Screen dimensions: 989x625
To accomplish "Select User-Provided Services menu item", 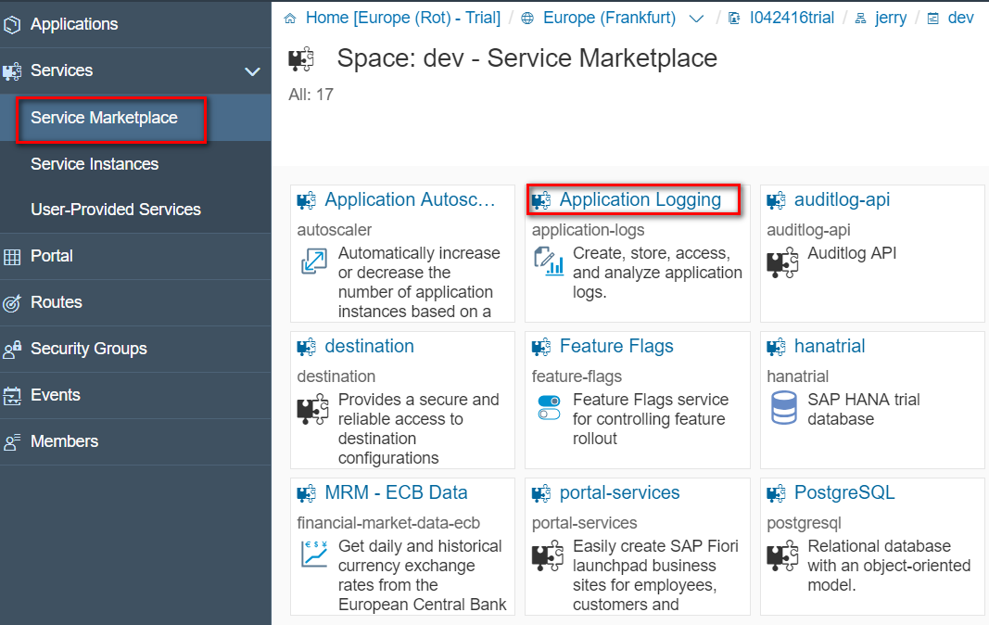I will (116, 210).
